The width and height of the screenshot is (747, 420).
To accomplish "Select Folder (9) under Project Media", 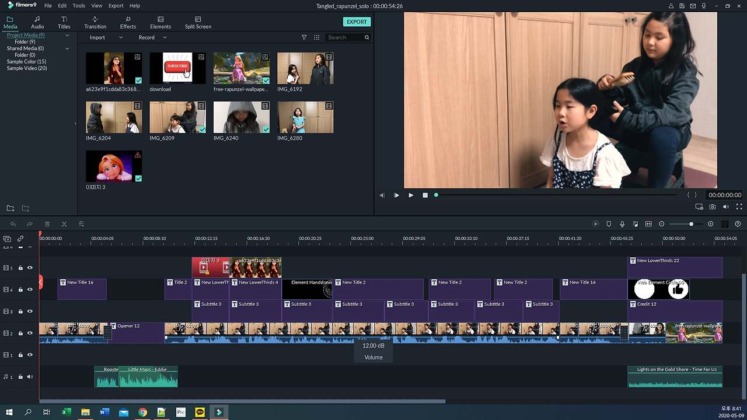I will (25, 42).
